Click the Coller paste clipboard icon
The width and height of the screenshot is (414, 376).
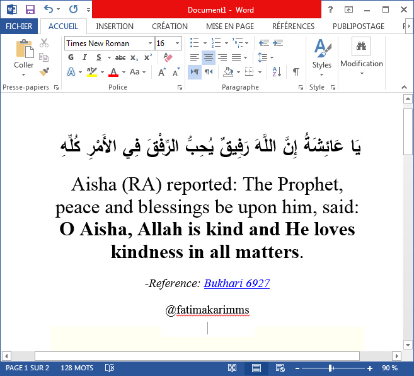coord(25,49)
